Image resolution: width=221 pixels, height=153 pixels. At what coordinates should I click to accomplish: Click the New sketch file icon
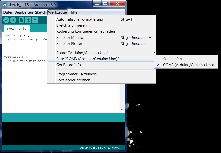point(21,20)
